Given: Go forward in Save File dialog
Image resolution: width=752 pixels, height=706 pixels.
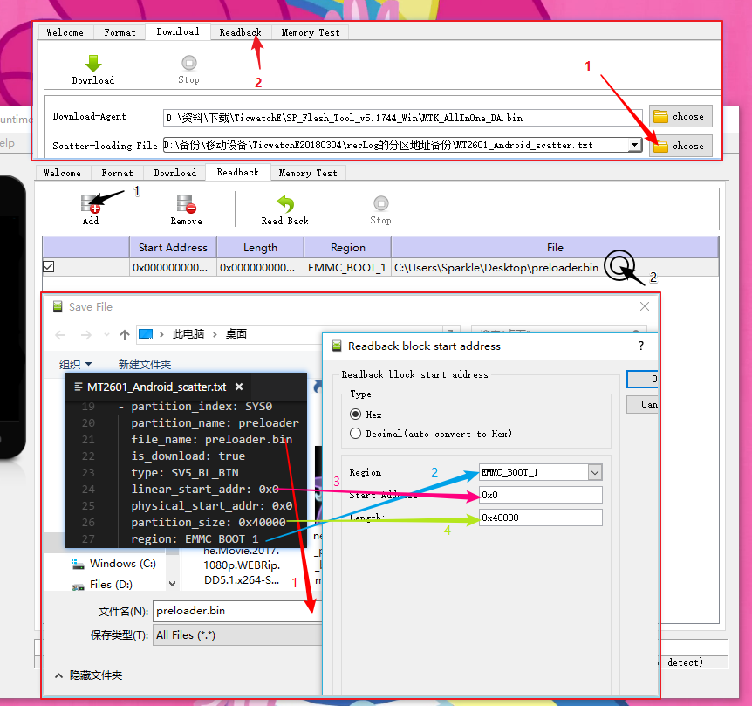Looking at the screenshot, I should [x=85, y=335].
